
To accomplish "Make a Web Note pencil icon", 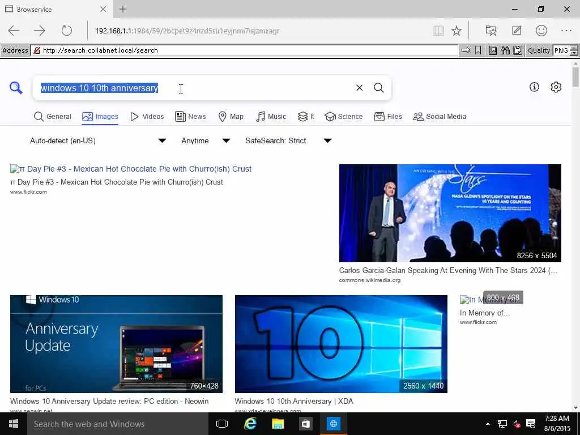I will pyautogui.click(x=517, y=31).
